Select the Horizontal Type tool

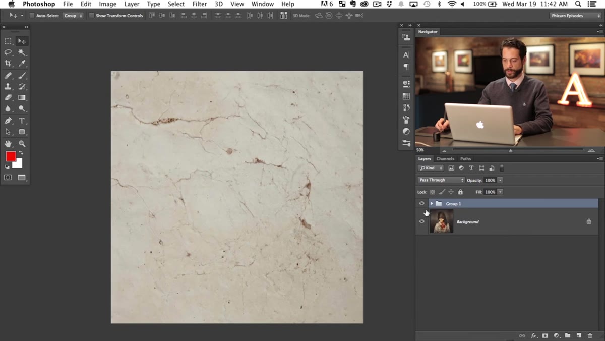22,121
